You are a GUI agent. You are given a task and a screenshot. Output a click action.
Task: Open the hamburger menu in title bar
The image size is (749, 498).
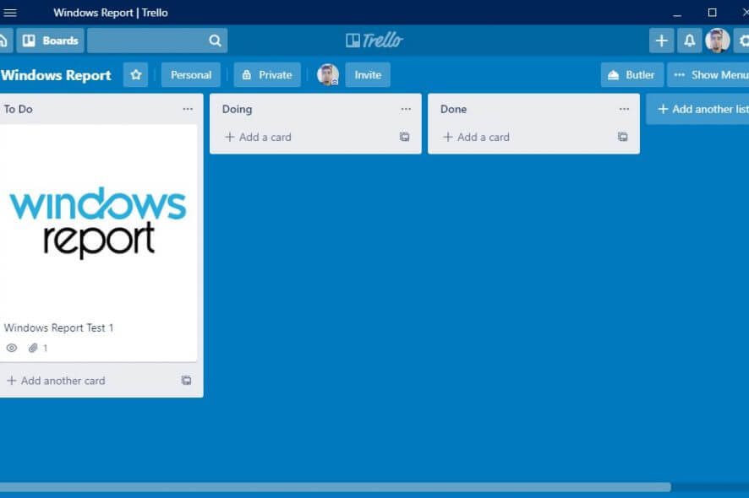pyautogui.click(x=9, y=13)
